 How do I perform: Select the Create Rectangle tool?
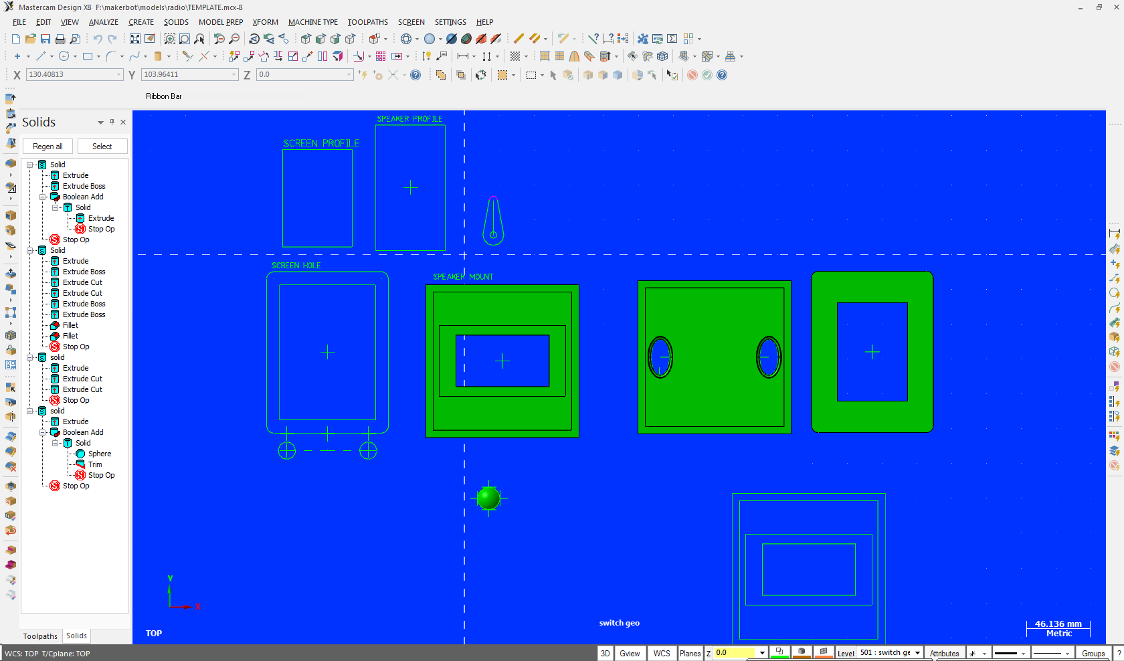click(x=88, y=56)
